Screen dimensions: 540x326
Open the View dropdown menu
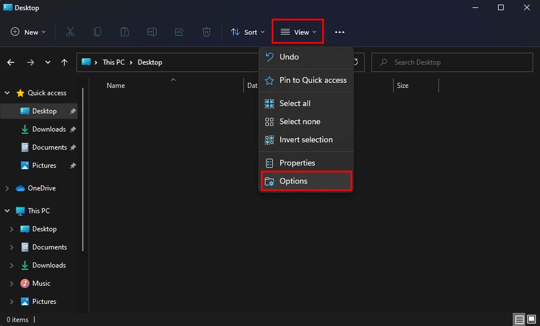(x=298, y=32)
